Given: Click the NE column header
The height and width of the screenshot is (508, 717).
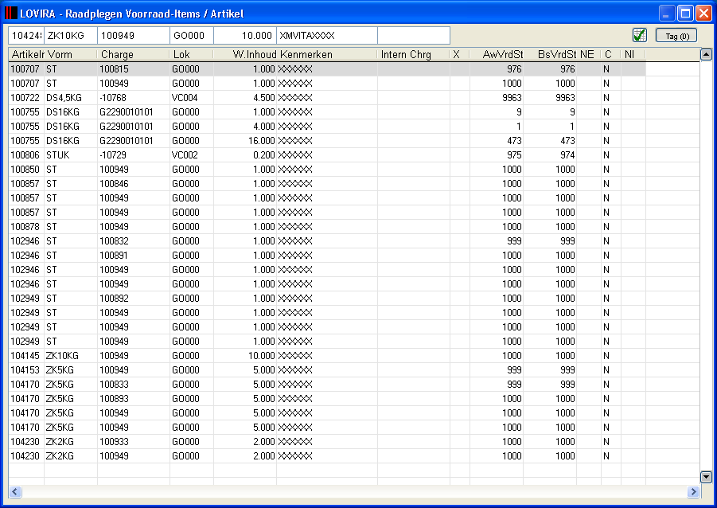Looking at the screenshot, I should coord(589,54).
